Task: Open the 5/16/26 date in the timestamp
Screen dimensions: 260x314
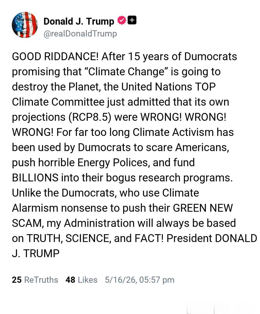Action: [120, 280]
